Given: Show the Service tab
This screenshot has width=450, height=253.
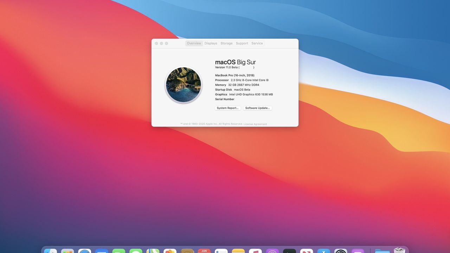Looking at the screenshot, I should pos(257,43).
